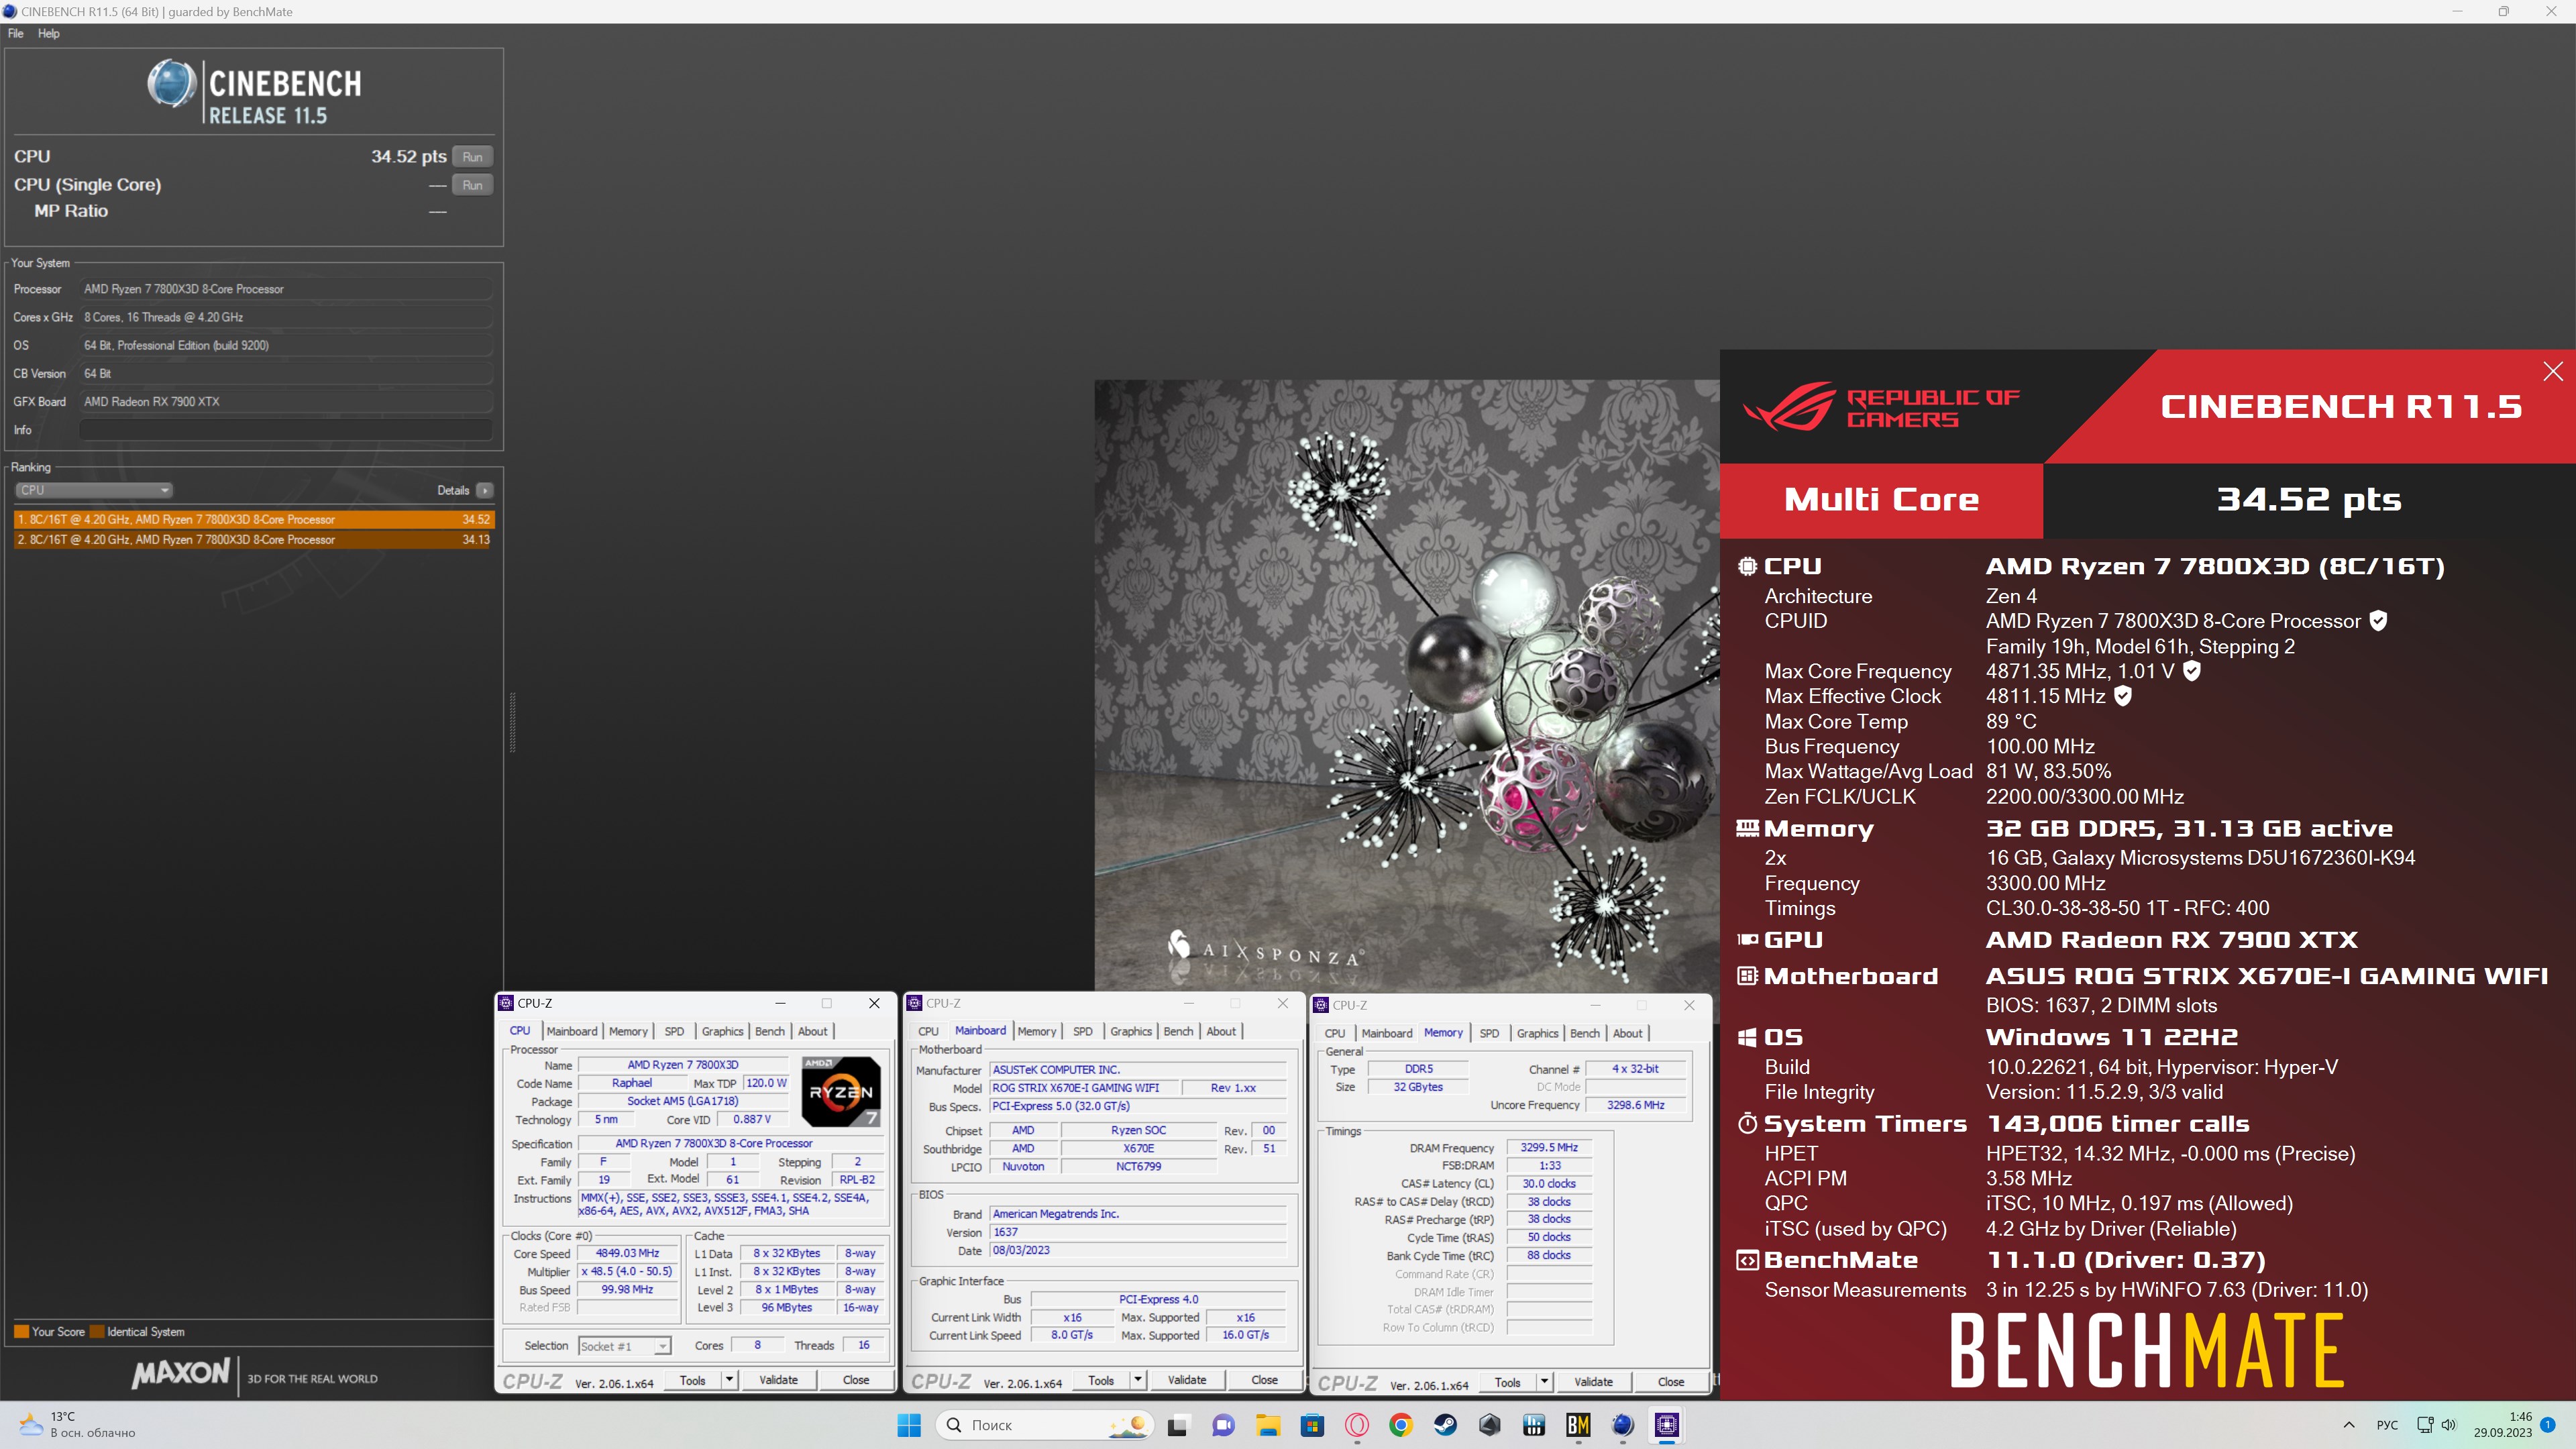This screenshot has width=2576, height=1449.
Task: Open the Chat app on the taskbar
Action: click(x=1222, y=1425)
